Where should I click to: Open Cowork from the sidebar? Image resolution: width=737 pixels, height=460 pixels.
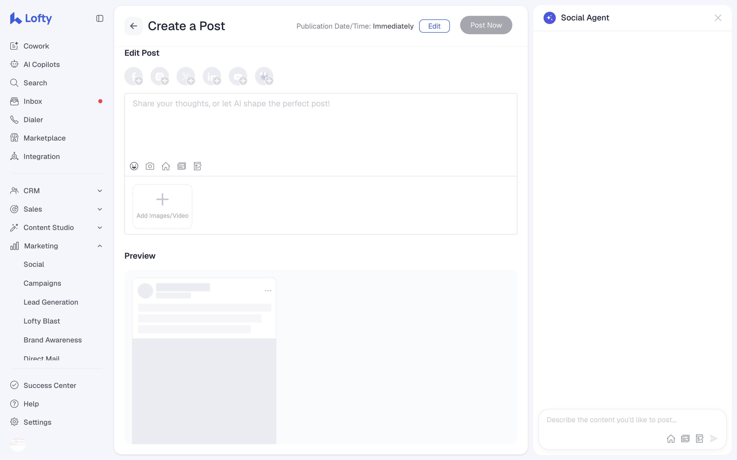56,46
